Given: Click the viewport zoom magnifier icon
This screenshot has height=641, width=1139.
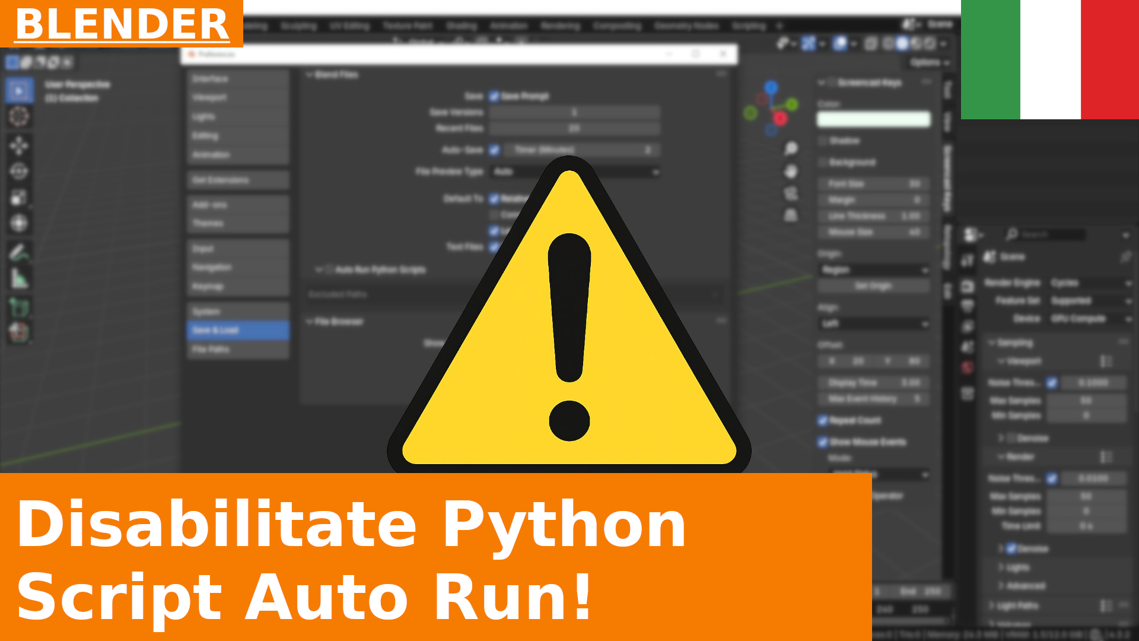Looking at the screenshot, I should click(791, 148).
